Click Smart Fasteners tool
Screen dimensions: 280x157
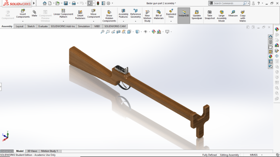[80, 15]
